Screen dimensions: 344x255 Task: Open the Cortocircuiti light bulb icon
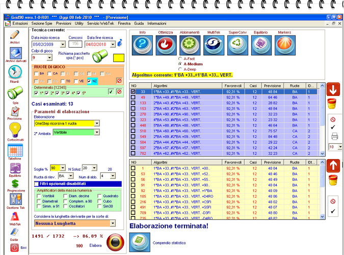click(x=15, y=130)
